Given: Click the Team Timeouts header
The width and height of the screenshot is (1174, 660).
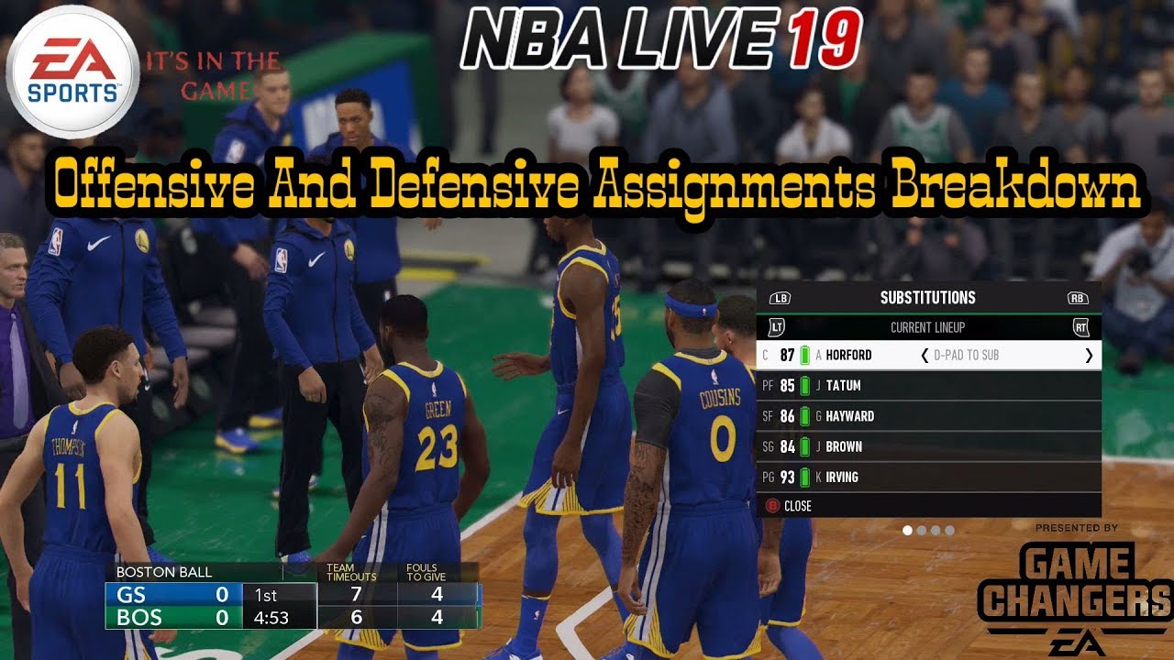Looking at the screenshot, I should pos(351,572).
